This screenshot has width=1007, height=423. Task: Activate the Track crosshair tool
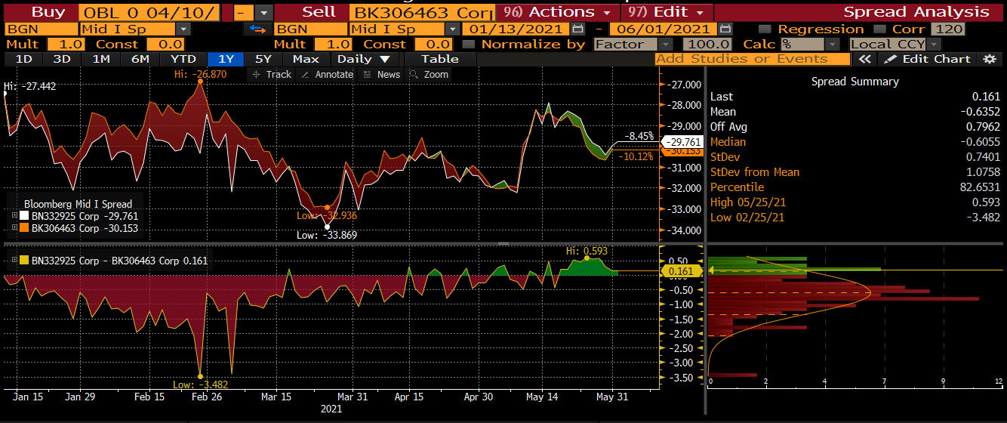click(x=271, y=74)
